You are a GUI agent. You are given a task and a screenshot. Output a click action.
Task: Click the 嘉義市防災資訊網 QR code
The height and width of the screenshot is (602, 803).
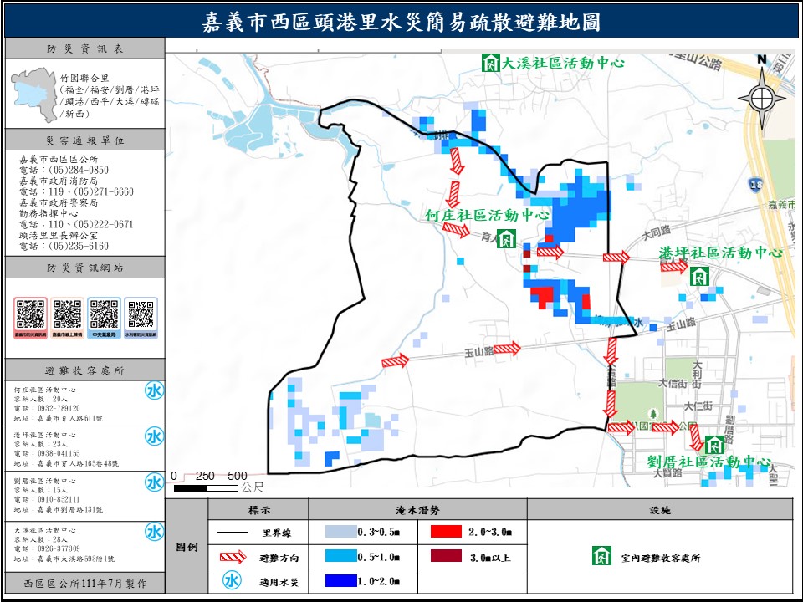point(31,315)
